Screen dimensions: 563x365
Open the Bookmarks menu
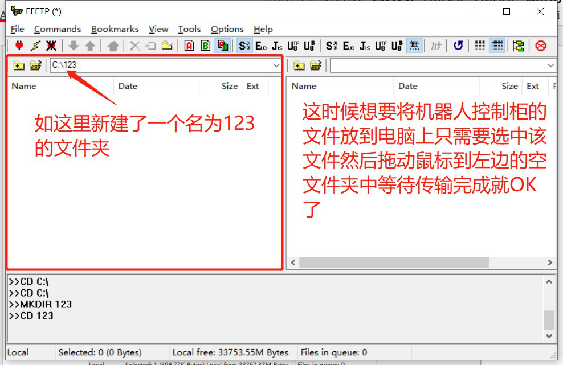tap(115, 29)
